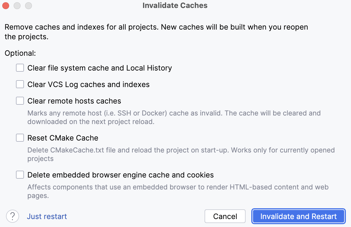This screenshot has width=351, height=227.
Task: Enable clearing file system cache and Local History
Action: pyautogui.click(x=20, y=68)
